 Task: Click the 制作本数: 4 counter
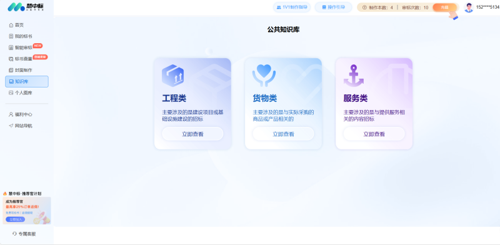(x=381, y=7)
